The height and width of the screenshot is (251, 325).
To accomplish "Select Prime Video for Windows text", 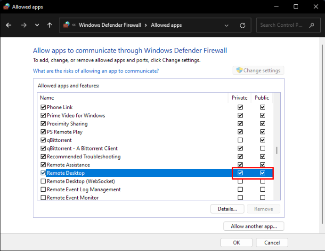I will tap(76, 116).
